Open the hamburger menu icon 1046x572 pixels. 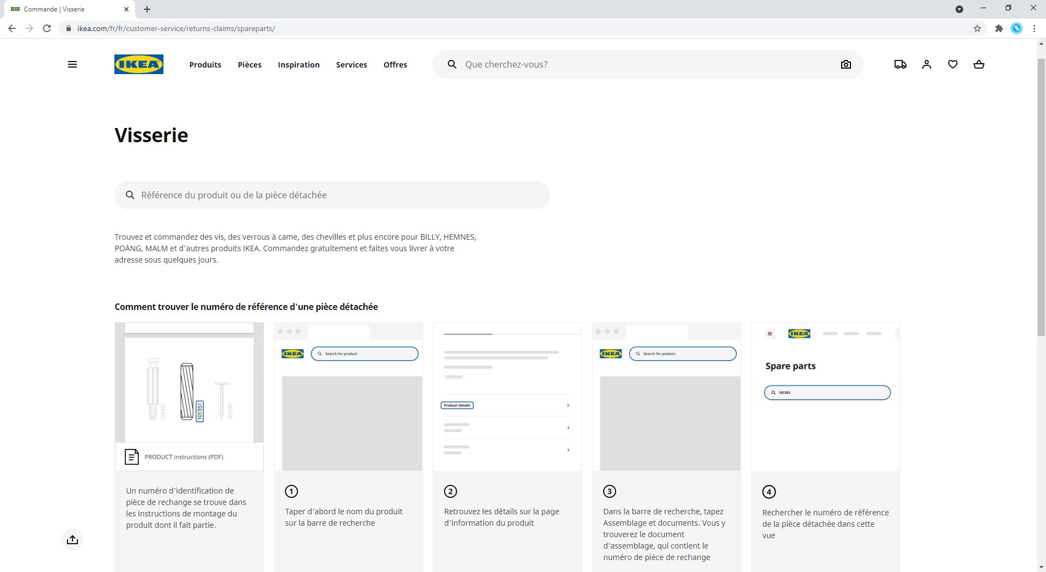[72, 64]
